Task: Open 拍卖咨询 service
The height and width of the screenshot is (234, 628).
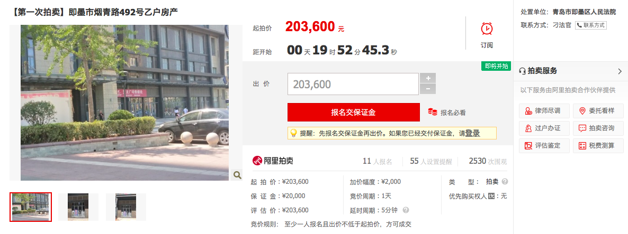Action: pos(598,128)
